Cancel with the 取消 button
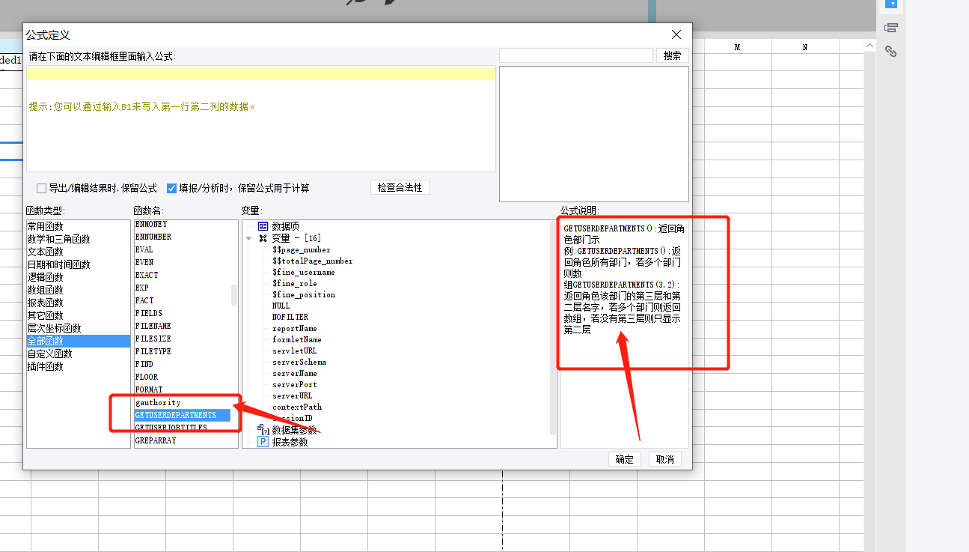This screenshot has height=552, width=969. 665,459
